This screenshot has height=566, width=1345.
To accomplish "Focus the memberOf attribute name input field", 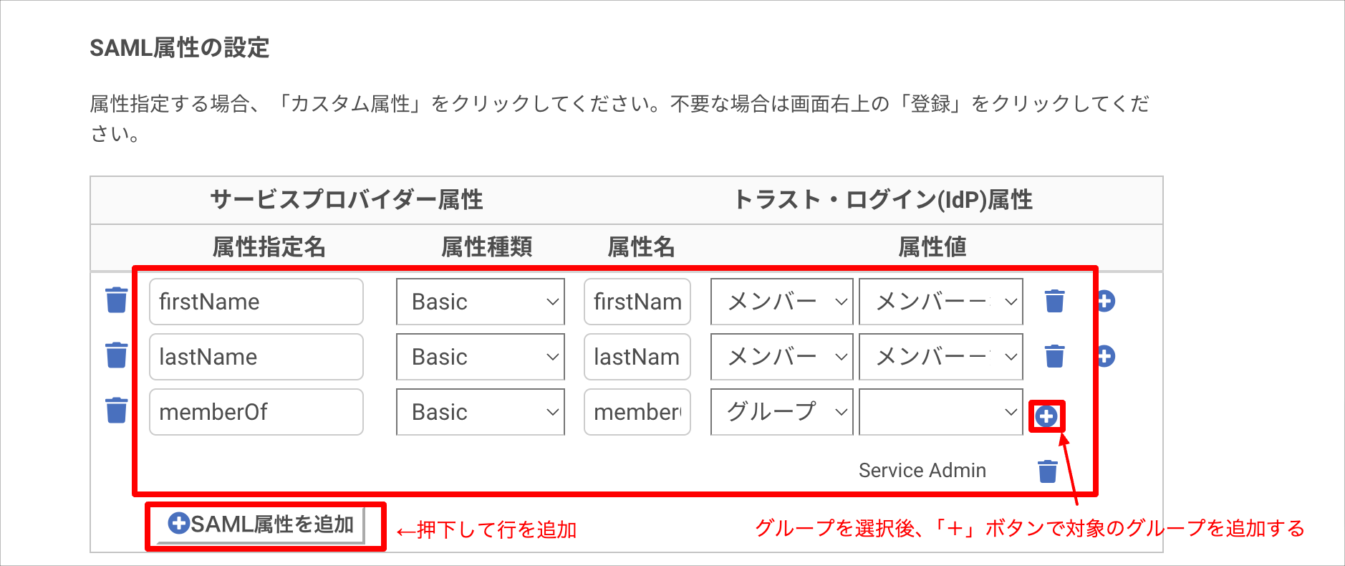I will pyautogui.click(x=256, y=412).
